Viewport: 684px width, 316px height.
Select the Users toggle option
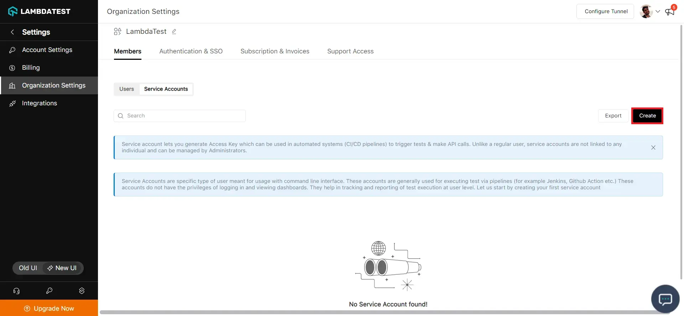coord(126,89)
